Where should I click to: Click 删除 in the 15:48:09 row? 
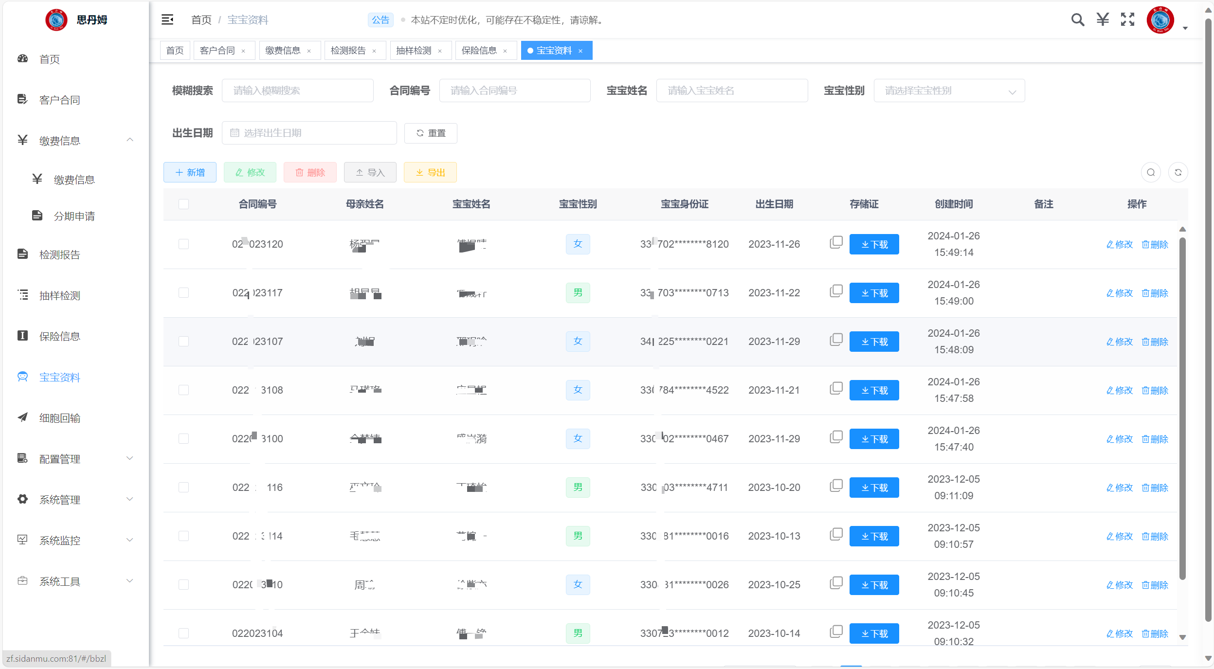pos(1155,342)
